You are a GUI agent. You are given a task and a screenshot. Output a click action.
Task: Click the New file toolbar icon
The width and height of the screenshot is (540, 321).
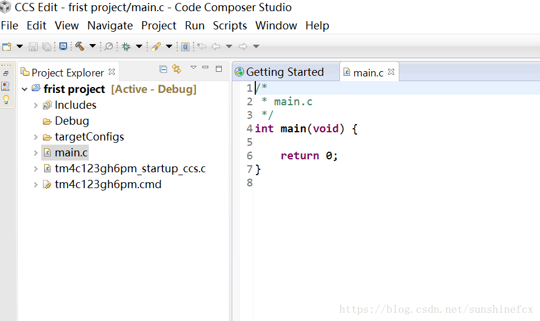click(7, 46)
